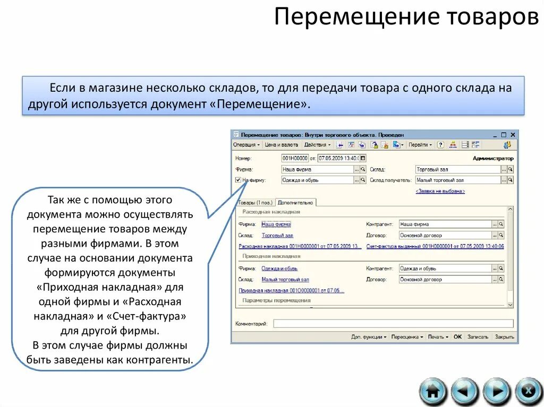Switch to the Дополнительно tab
Image resolution: width=544 pixels, height=407 pixels.
[x=295, y=203]
